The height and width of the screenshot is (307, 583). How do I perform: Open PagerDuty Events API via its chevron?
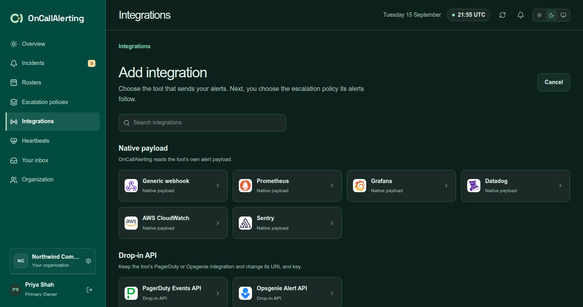pos(218,293)
